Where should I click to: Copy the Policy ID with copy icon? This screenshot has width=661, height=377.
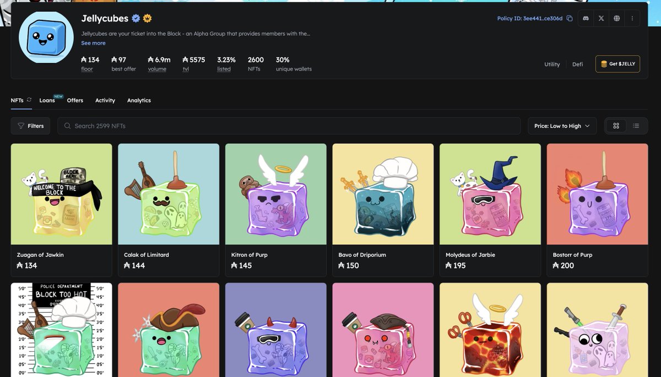coord(570,18)
